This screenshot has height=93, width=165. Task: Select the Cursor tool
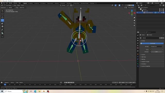(x=2, y=14)
